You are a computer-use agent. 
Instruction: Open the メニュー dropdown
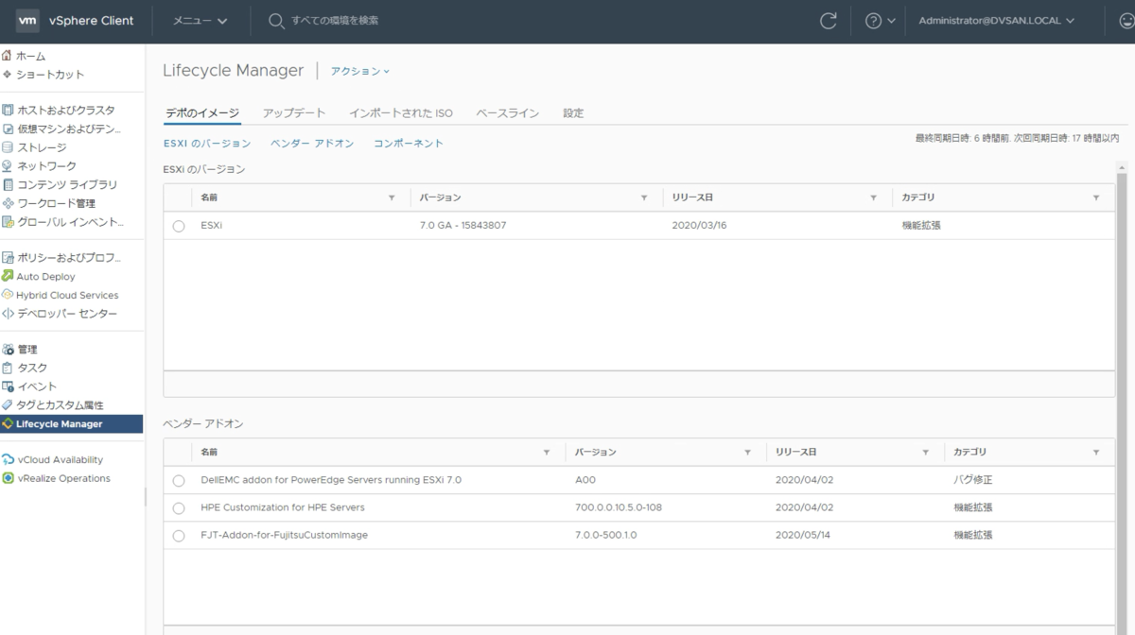click(x=200, y=21)
